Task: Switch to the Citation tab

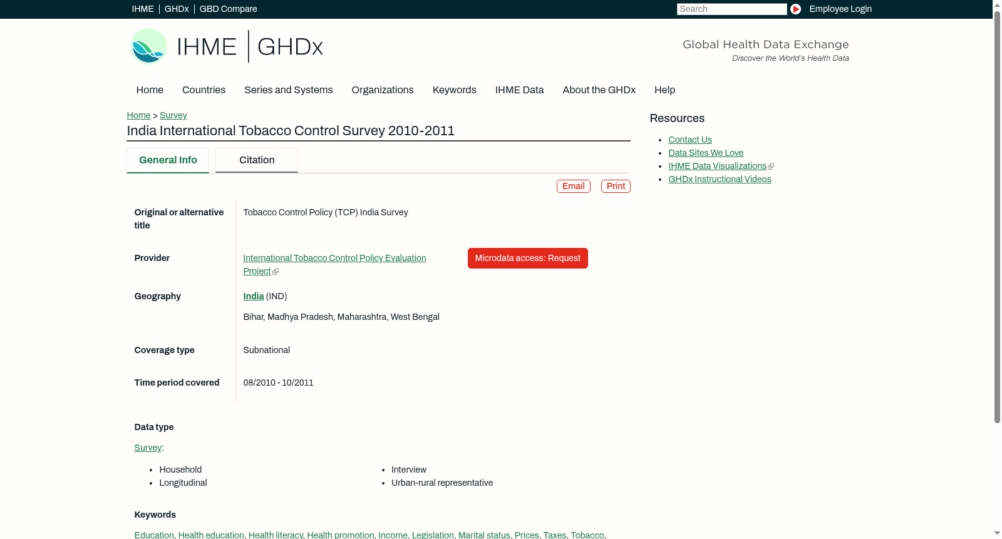Action: pyautogui.click(x=257, y=160)
